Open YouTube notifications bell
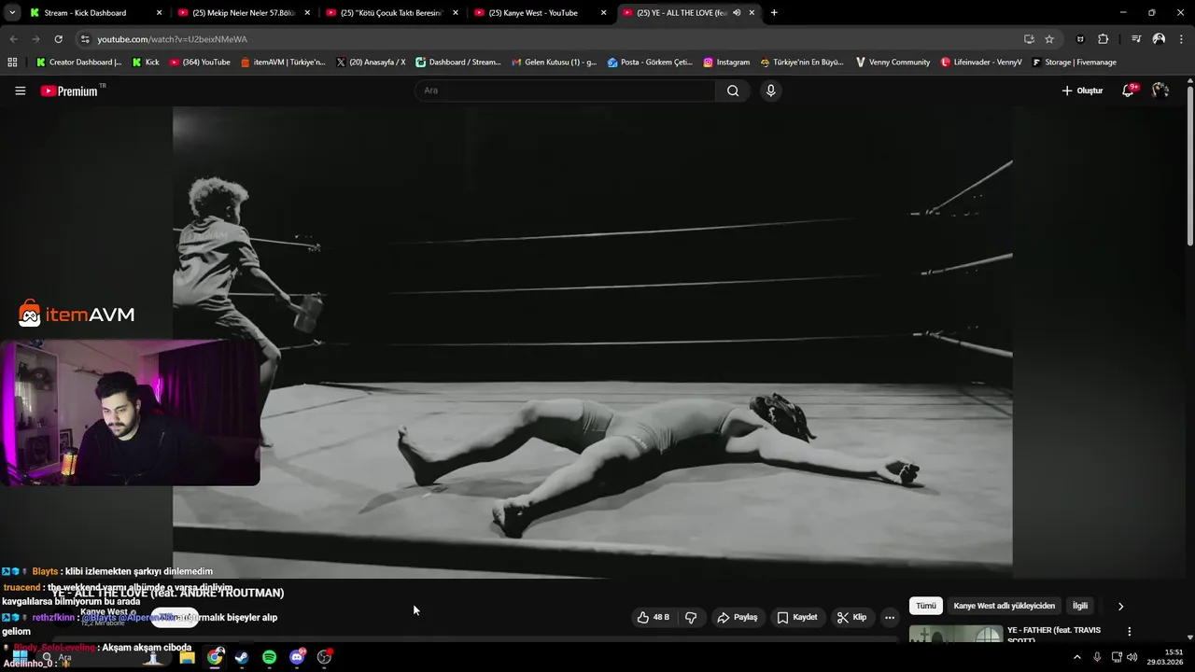1195x672 pixels. click(1128, 91)
